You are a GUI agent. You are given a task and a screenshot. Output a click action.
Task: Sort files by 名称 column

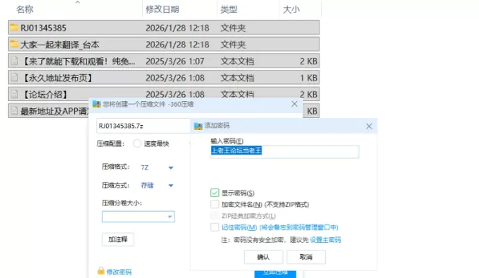[x=25, y=9]
